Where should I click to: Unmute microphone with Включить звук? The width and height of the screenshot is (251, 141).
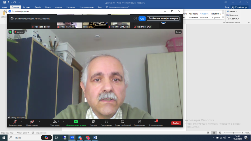(x=15, y=123)
